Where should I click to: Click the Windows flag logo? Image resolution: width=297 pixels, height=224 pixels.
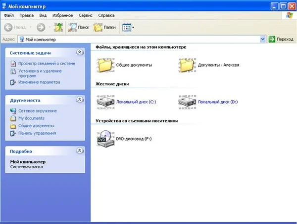290,15
